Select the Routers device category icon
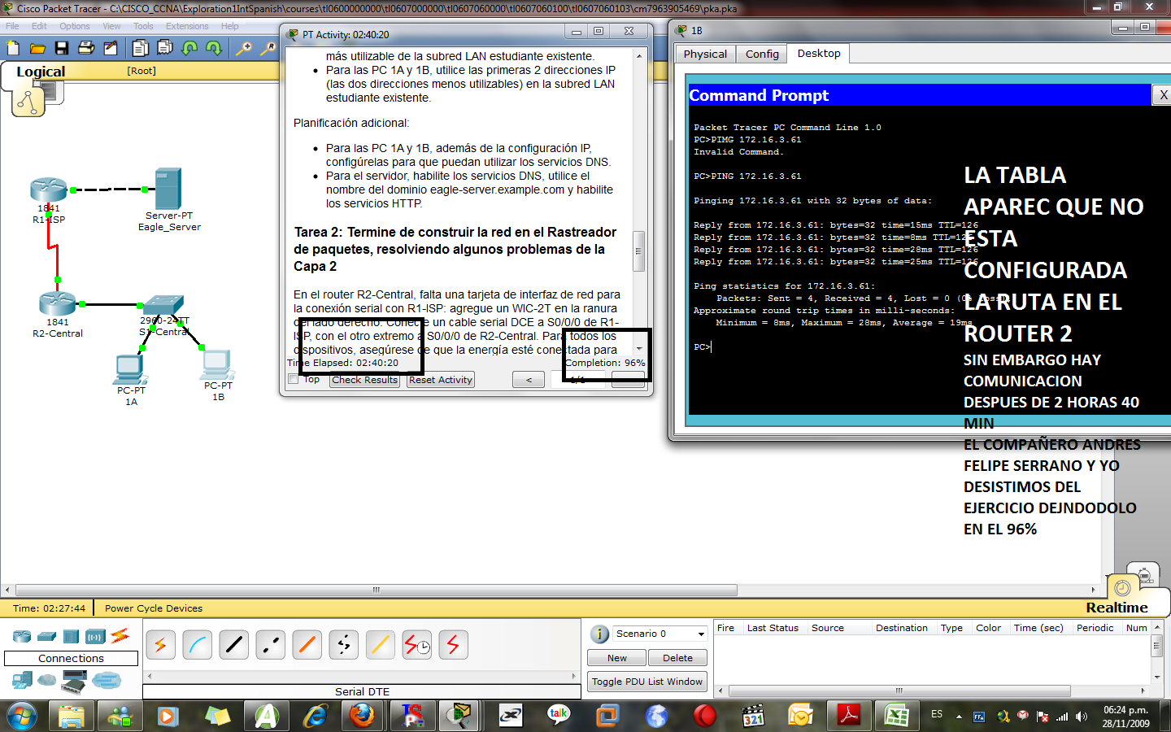The width and height of the screenshot is (1171, 732). [22, 636]
